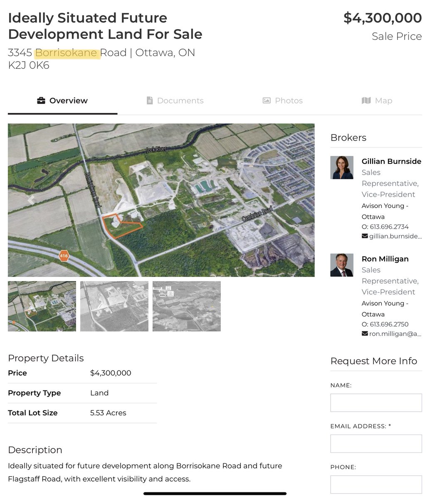Click the picture icon beside Photos
The image size is (430, 499).
point(267,101)
